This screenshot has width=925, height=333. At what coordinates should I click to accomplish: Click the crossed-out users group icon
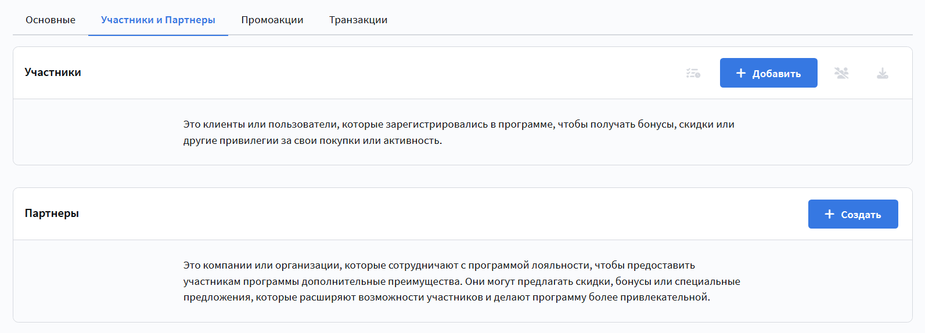click(x=841, y=73)
